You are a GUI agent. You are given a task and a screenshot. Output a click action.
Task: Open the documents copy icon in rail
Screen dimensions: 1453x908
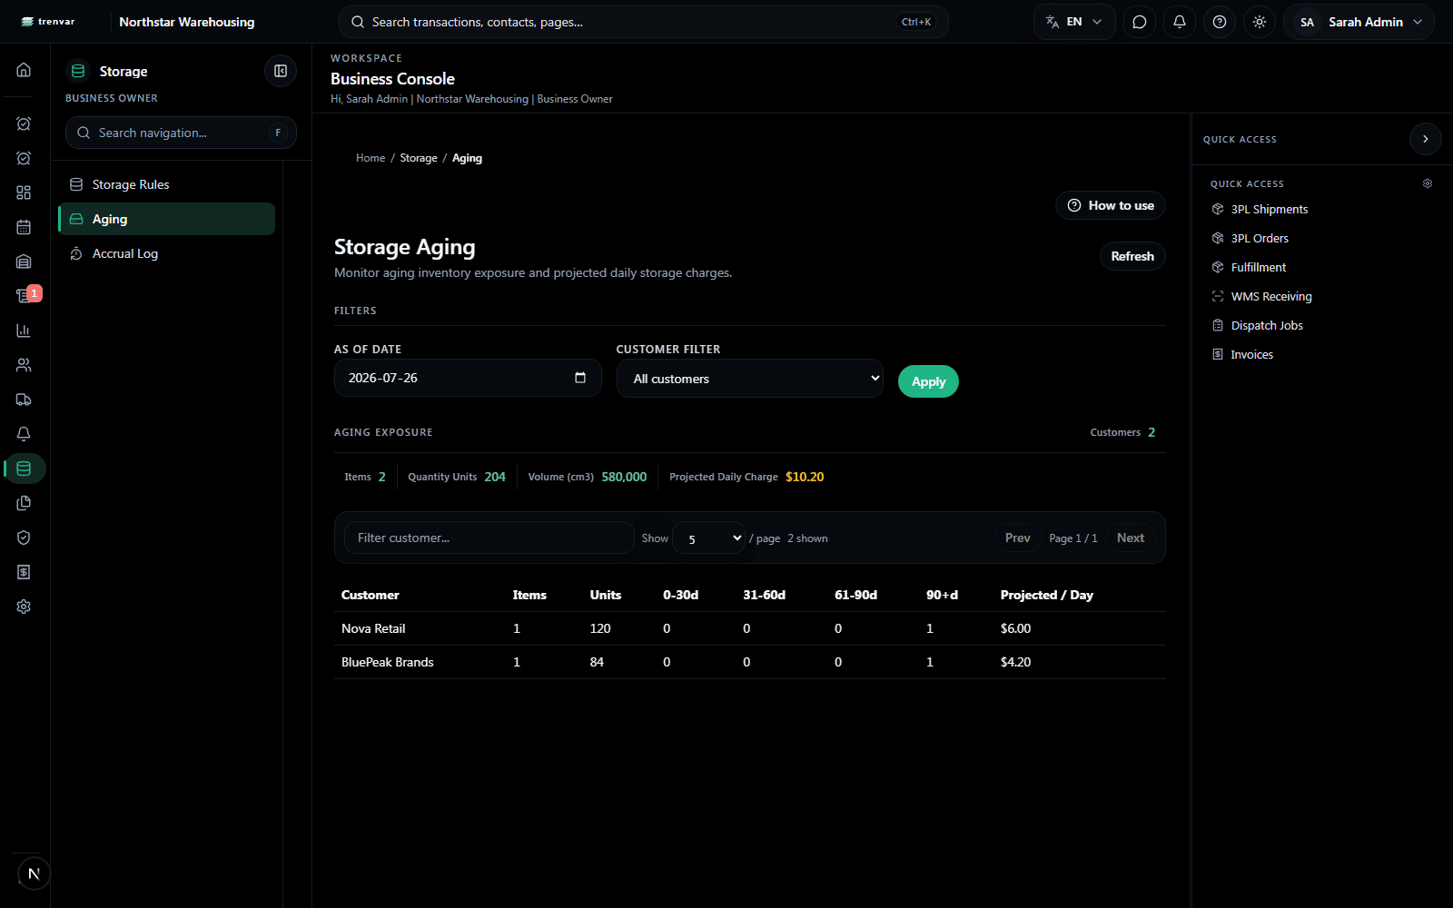[x=24, y=503]
